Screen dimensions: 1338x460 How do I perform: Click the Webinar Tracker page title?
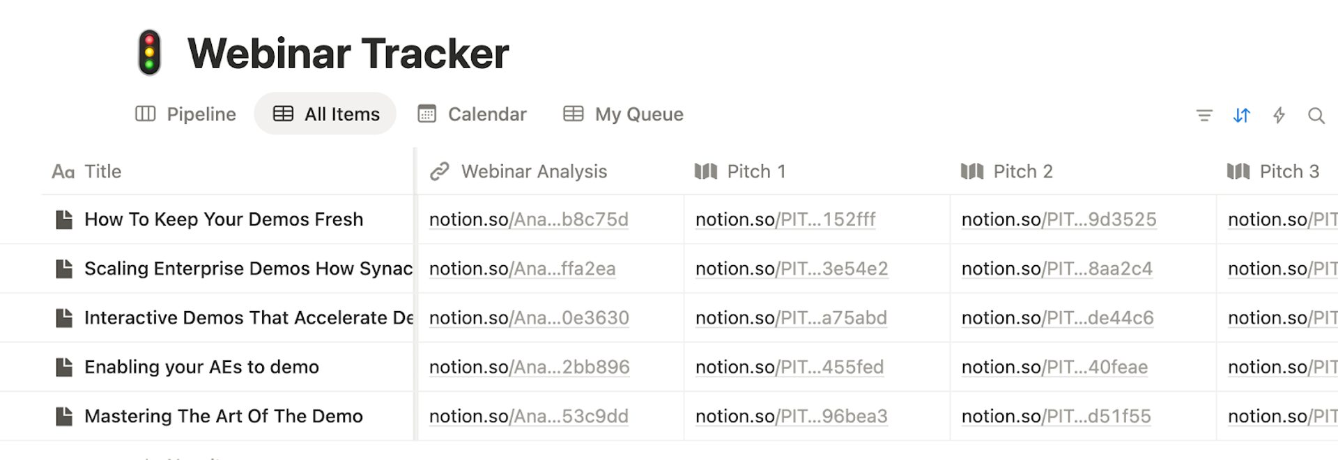348,54
